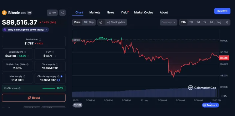Click the Total supply info icon
Viewport: 235px width, 116px height.
(x=57, y=65)
